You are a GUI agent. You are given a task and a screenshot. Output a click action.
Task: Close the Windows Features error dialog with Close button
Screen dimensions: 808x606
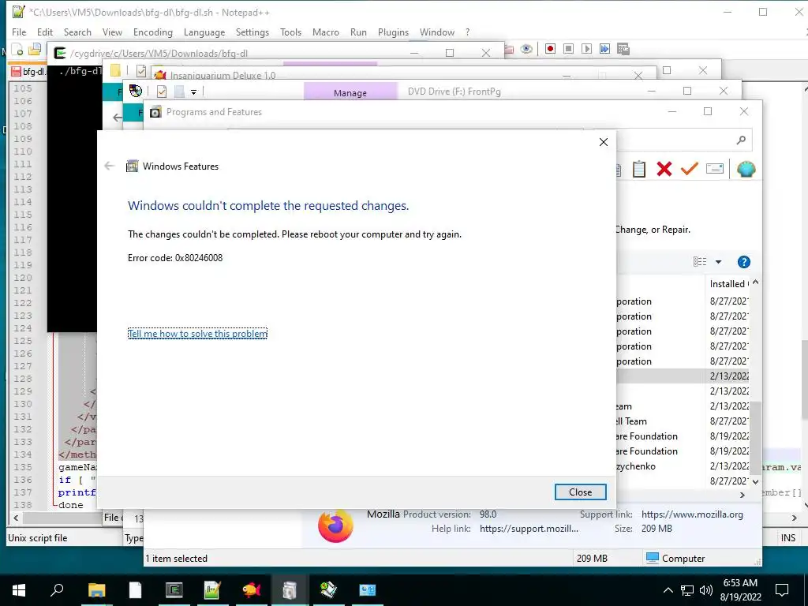580,492
